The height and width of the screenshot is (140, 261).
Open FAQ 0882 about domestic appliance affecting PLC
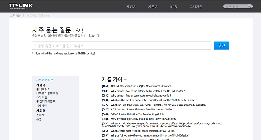coord(162,125)
